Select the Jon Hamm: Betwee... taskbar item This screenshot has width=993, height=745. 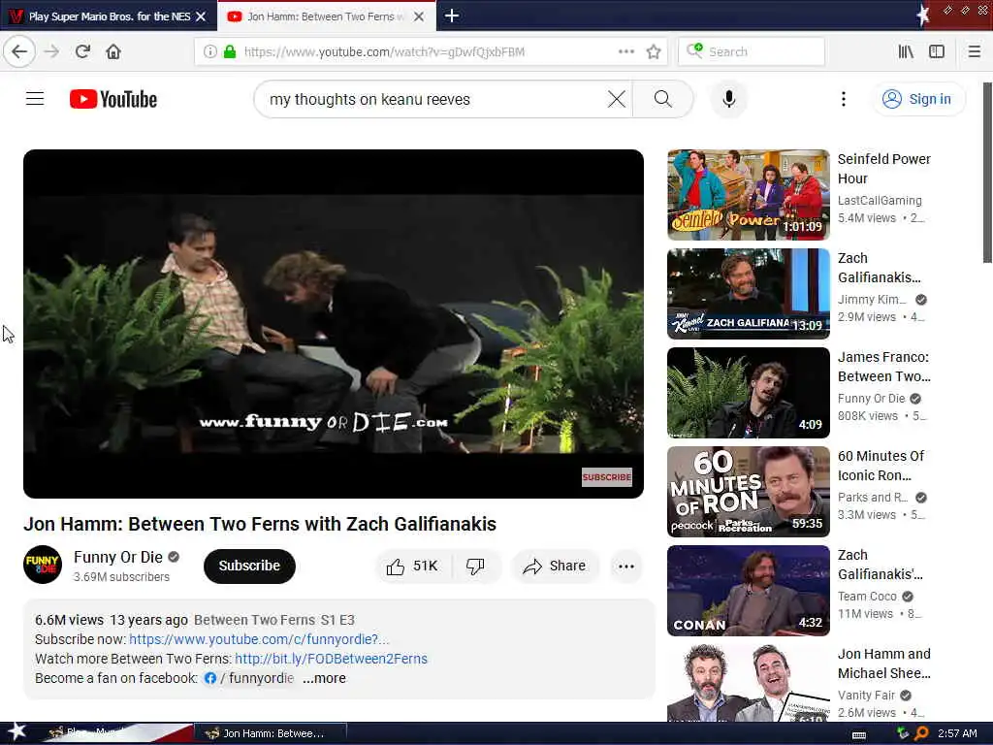(x=270, y=733)
